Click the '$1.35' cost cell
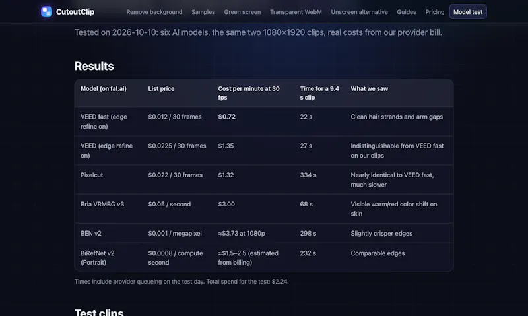The width and height of the screenshot is (528, 316). [x=226, y=146]
